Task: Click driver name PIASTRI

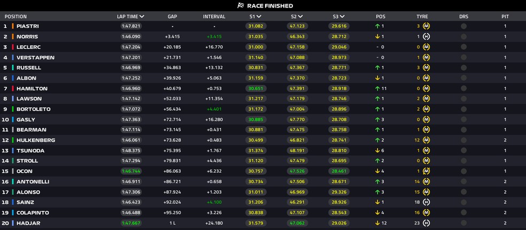Action: (x=28, y=26)
